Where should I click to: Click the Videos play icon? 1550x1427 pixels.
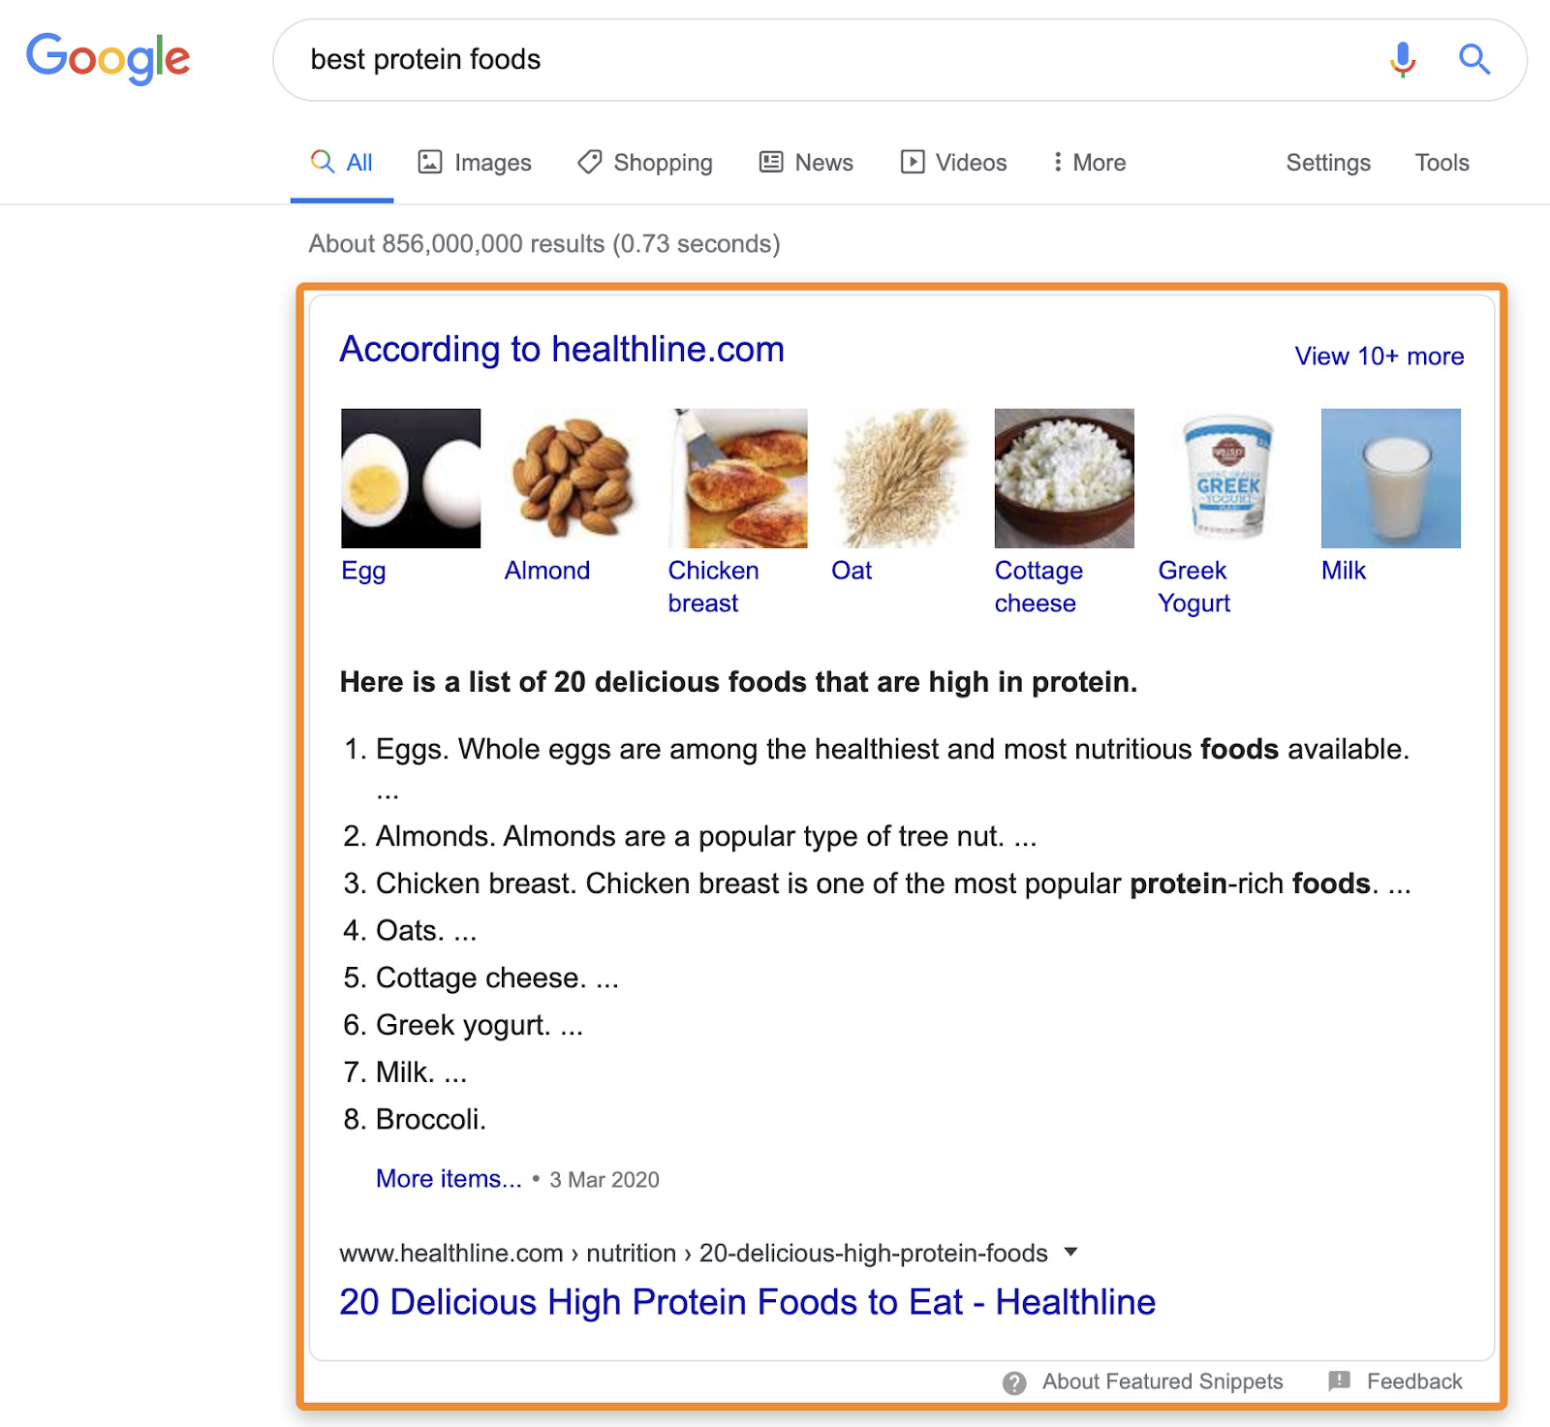pos(912,162)
